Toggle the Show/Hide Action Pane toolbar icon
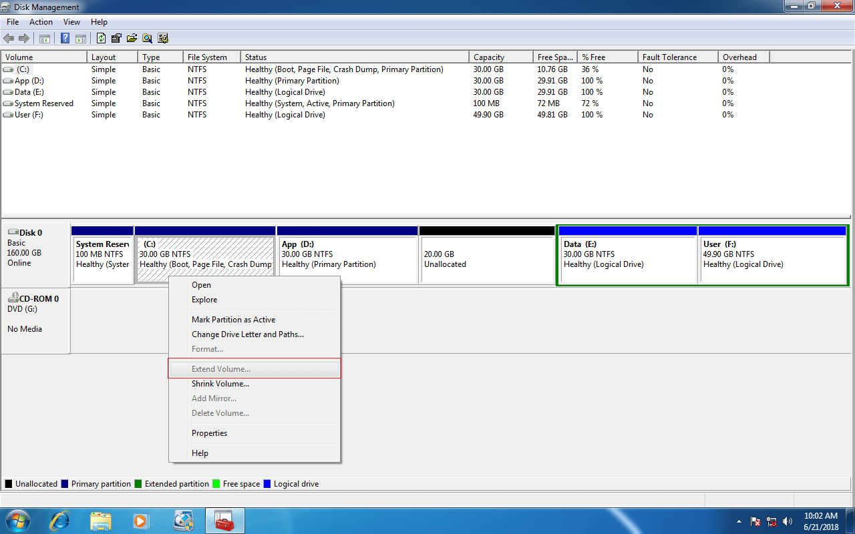Viewport: 855px width, 534px height. click(x=80, y=38)
